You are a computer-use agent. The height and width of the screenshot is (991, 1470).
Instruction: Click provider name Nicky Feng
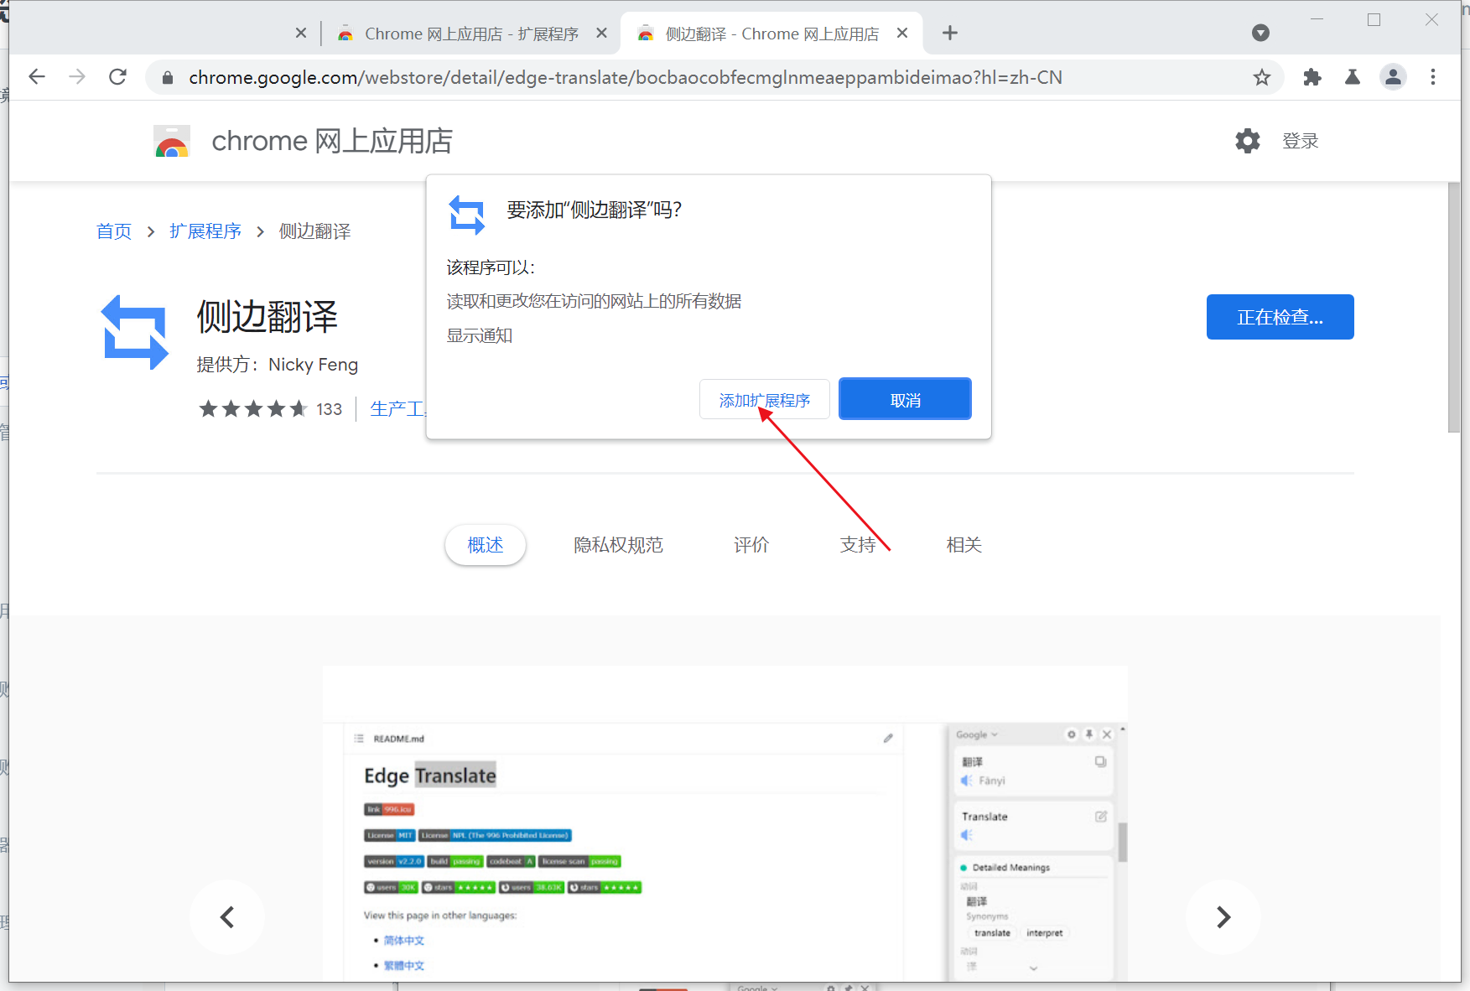(313, 365)
